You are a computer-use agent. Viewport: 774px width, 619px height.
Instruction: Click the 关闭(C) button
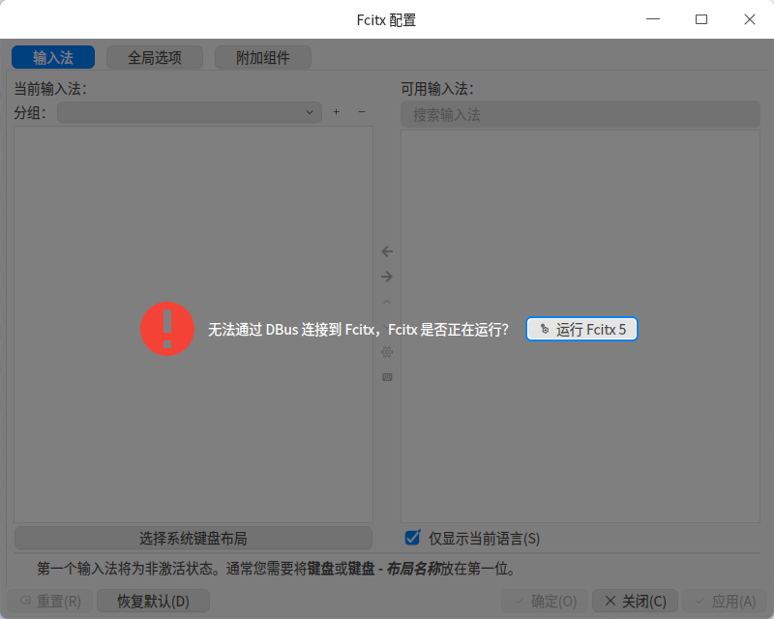pos(636,602)
